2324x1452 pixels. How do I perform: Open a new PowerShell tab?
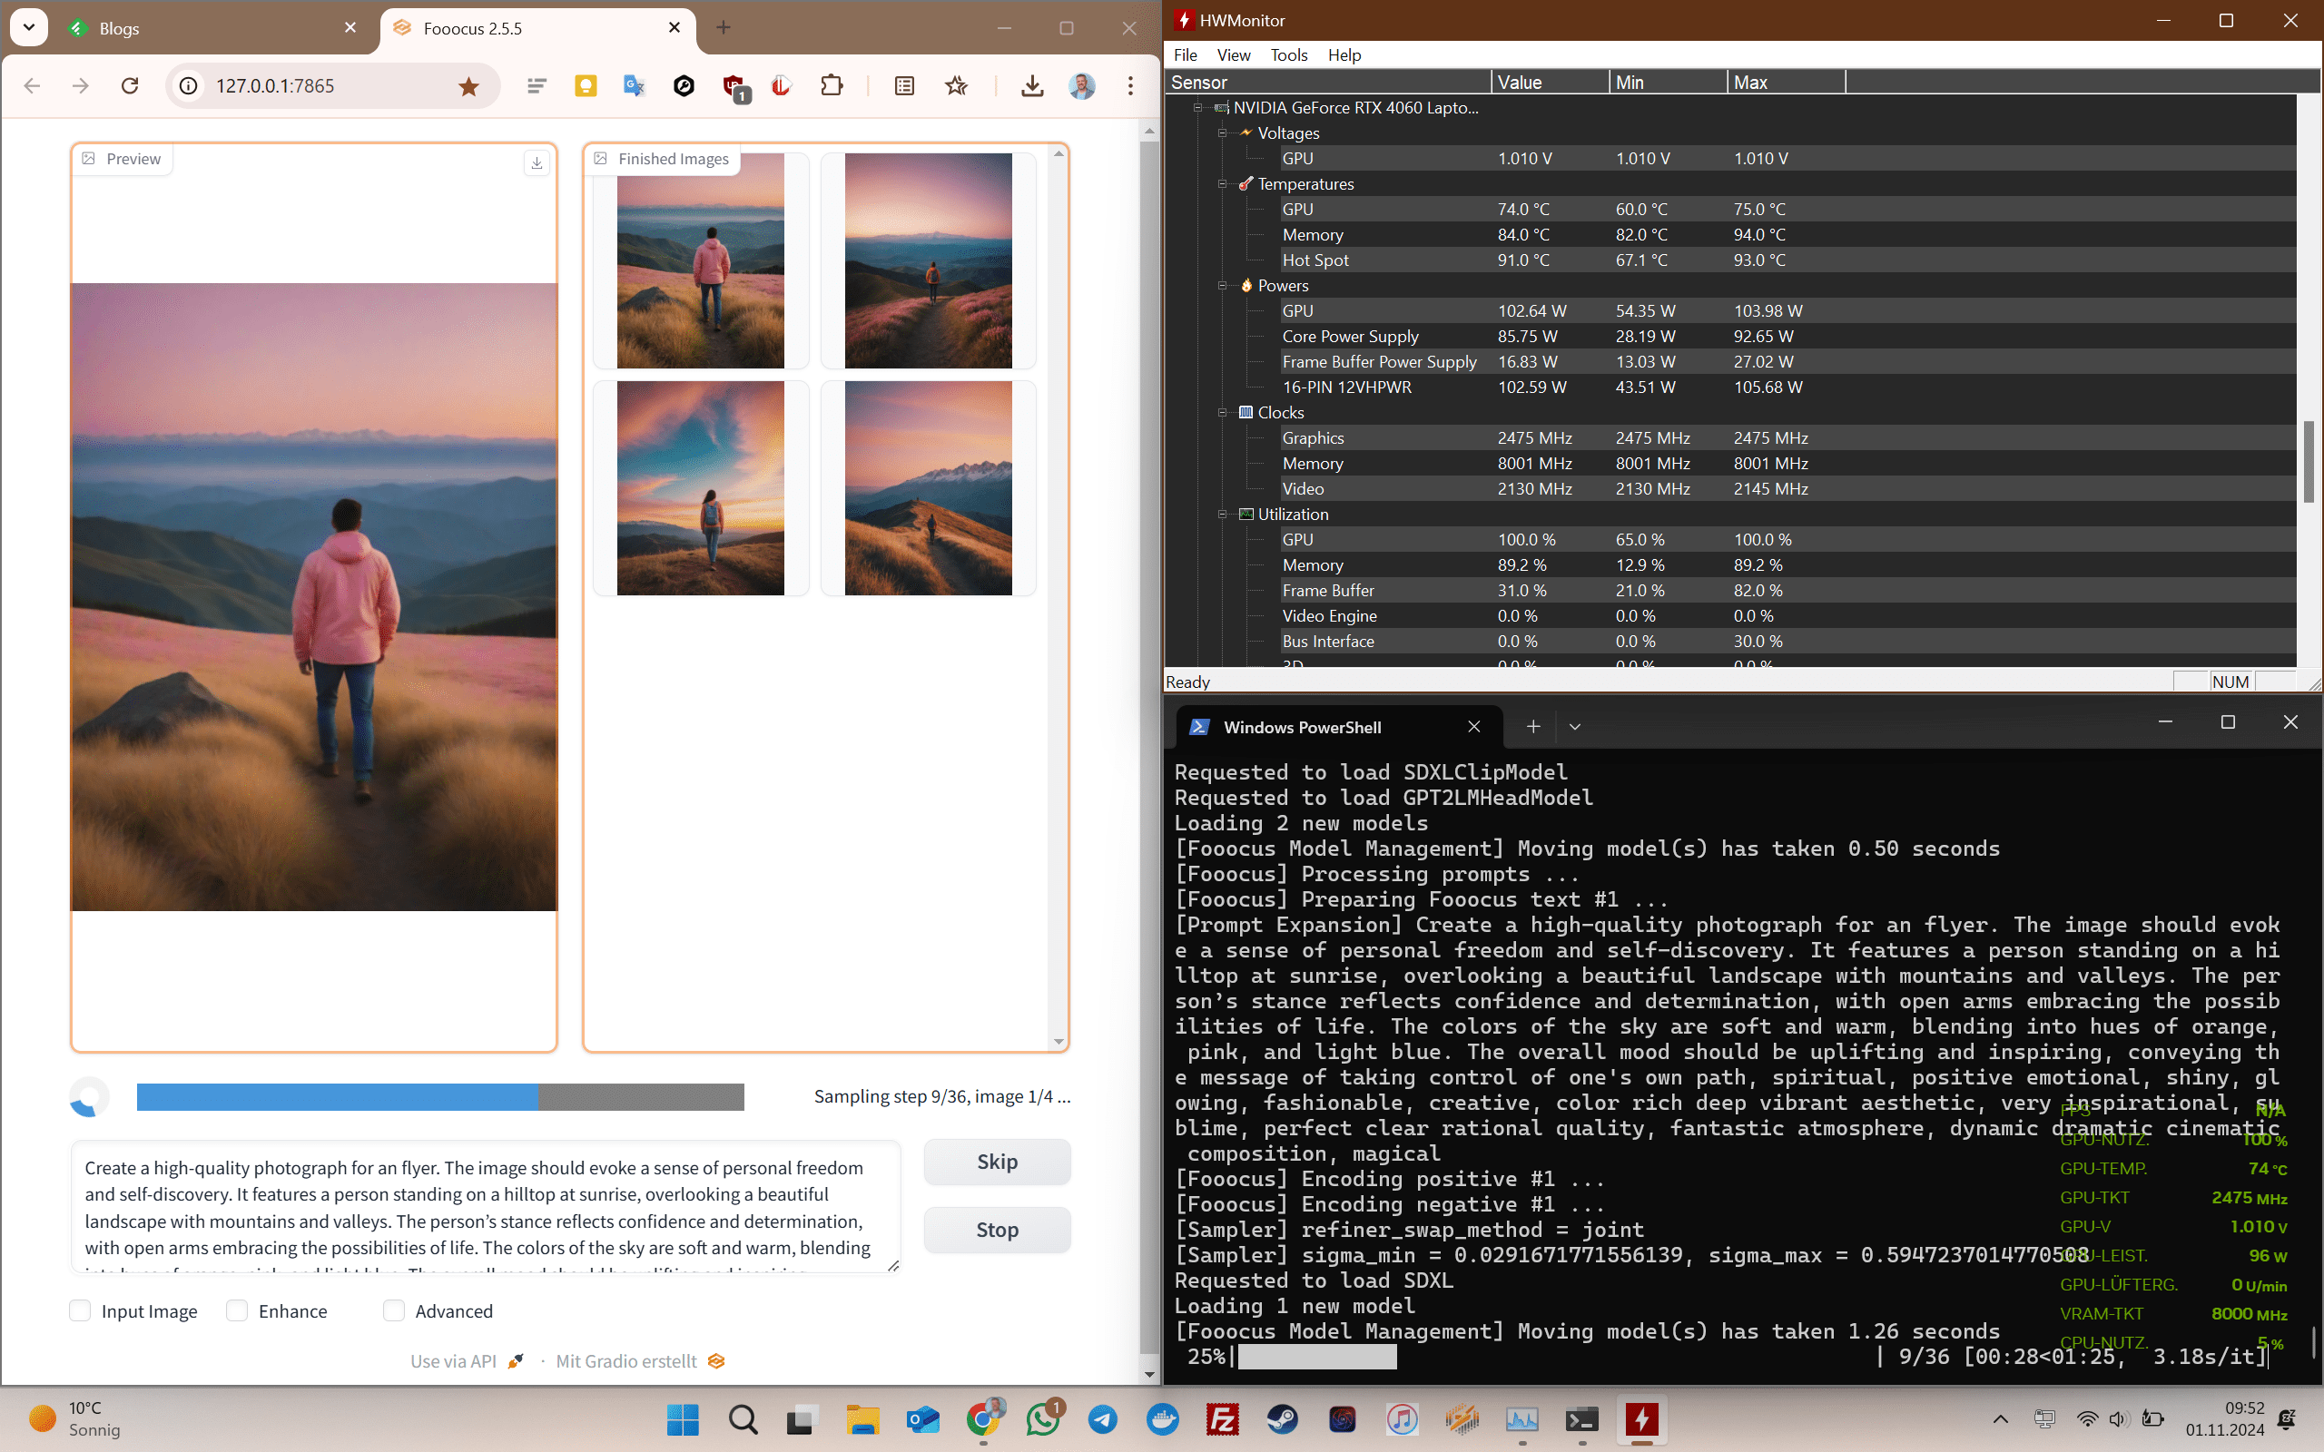tap(1532, 727)
